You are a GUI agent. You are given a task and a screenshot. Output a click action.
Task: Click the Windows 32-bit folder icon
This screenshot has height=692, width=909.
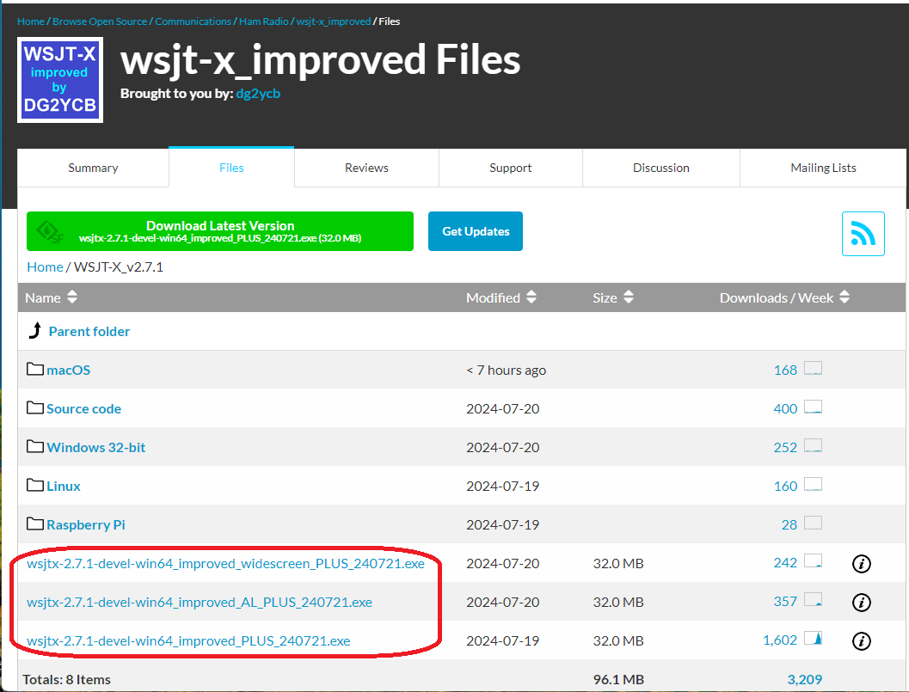(34, 446)
